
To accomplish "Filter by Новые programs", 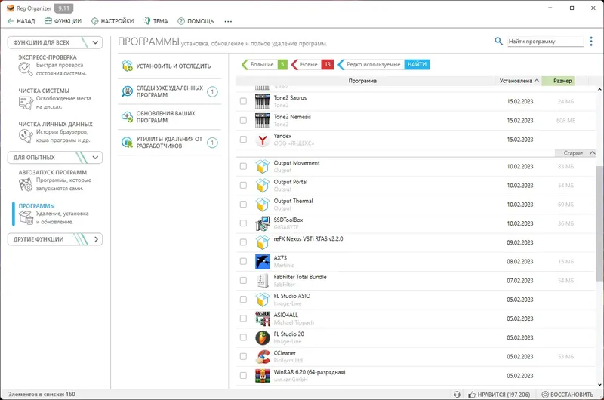I will pyautogui.click(x=313, y=65).
